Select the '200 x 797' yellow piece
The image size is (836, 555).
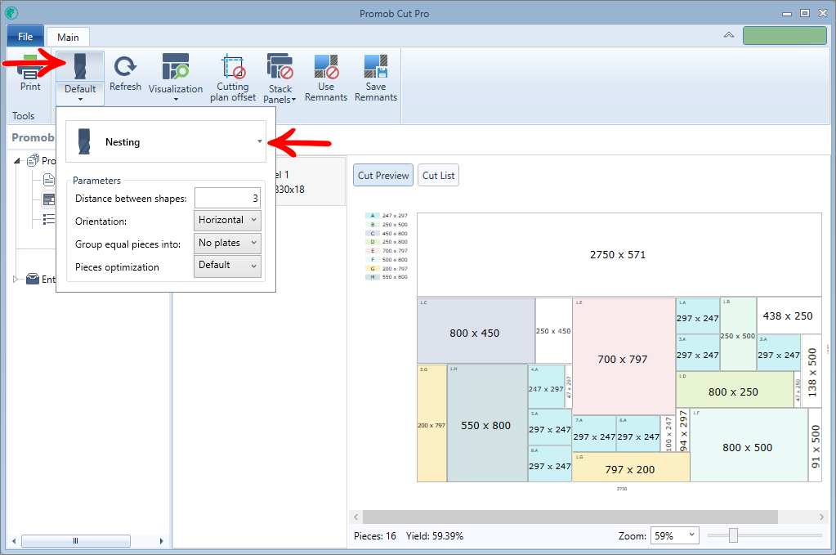click(431, 423)
